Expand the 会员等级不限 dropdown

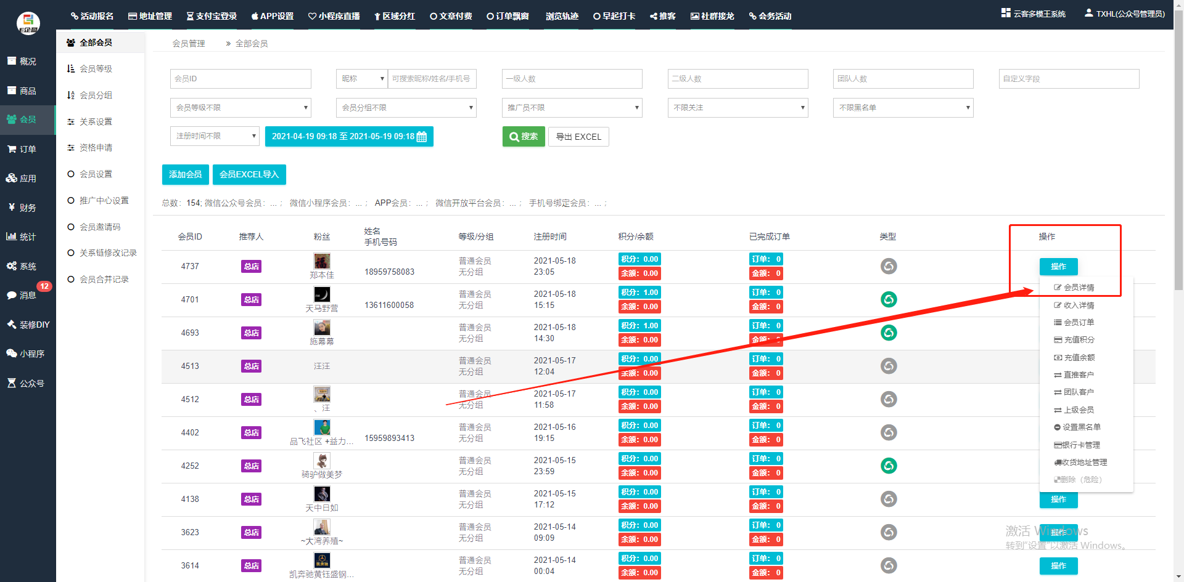[x=240, y=108]
